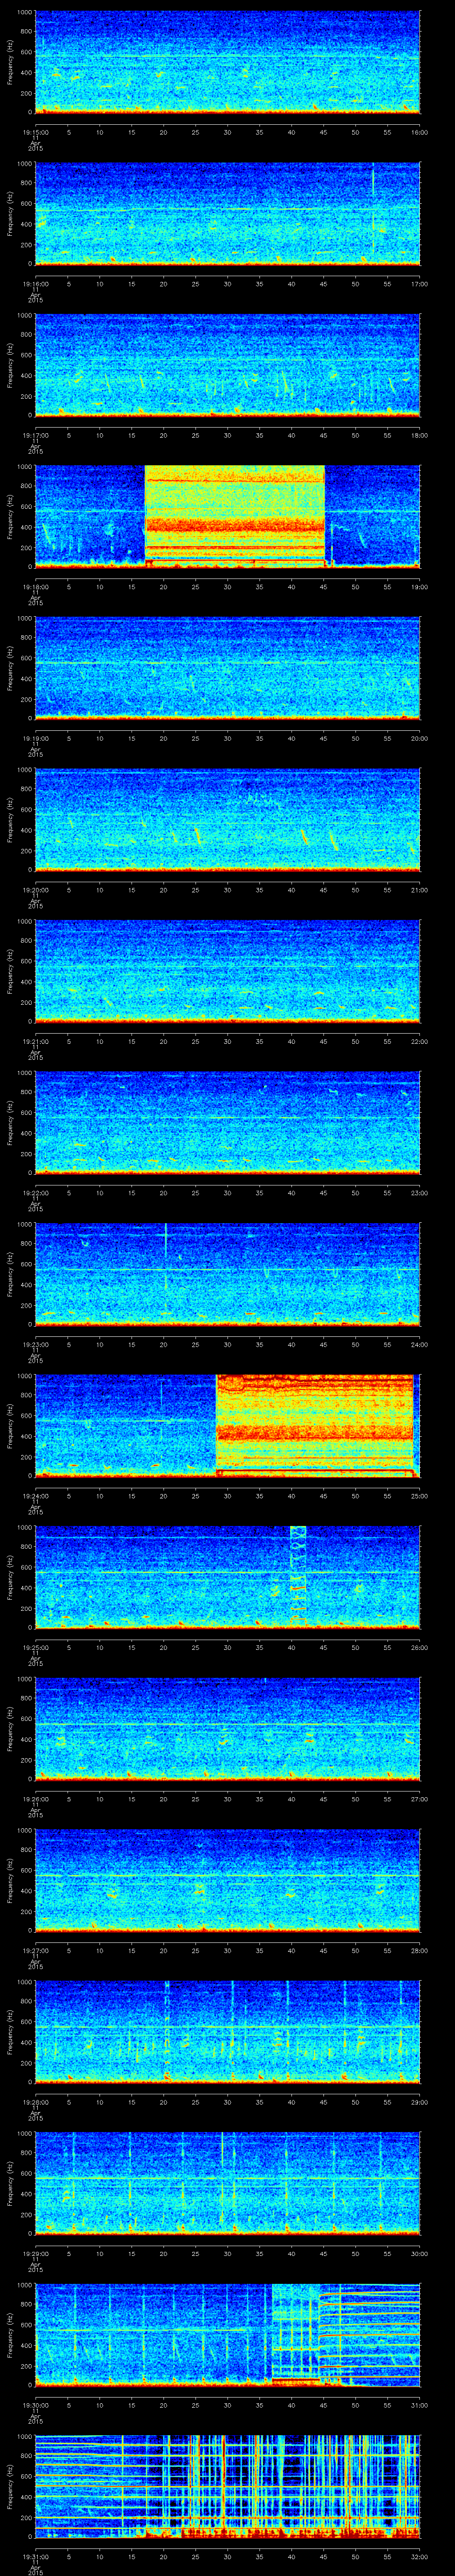Click the Frequency (Hz) label of the top spectrogram
This screenshot has width=455, height=2576.
[10, 62]
